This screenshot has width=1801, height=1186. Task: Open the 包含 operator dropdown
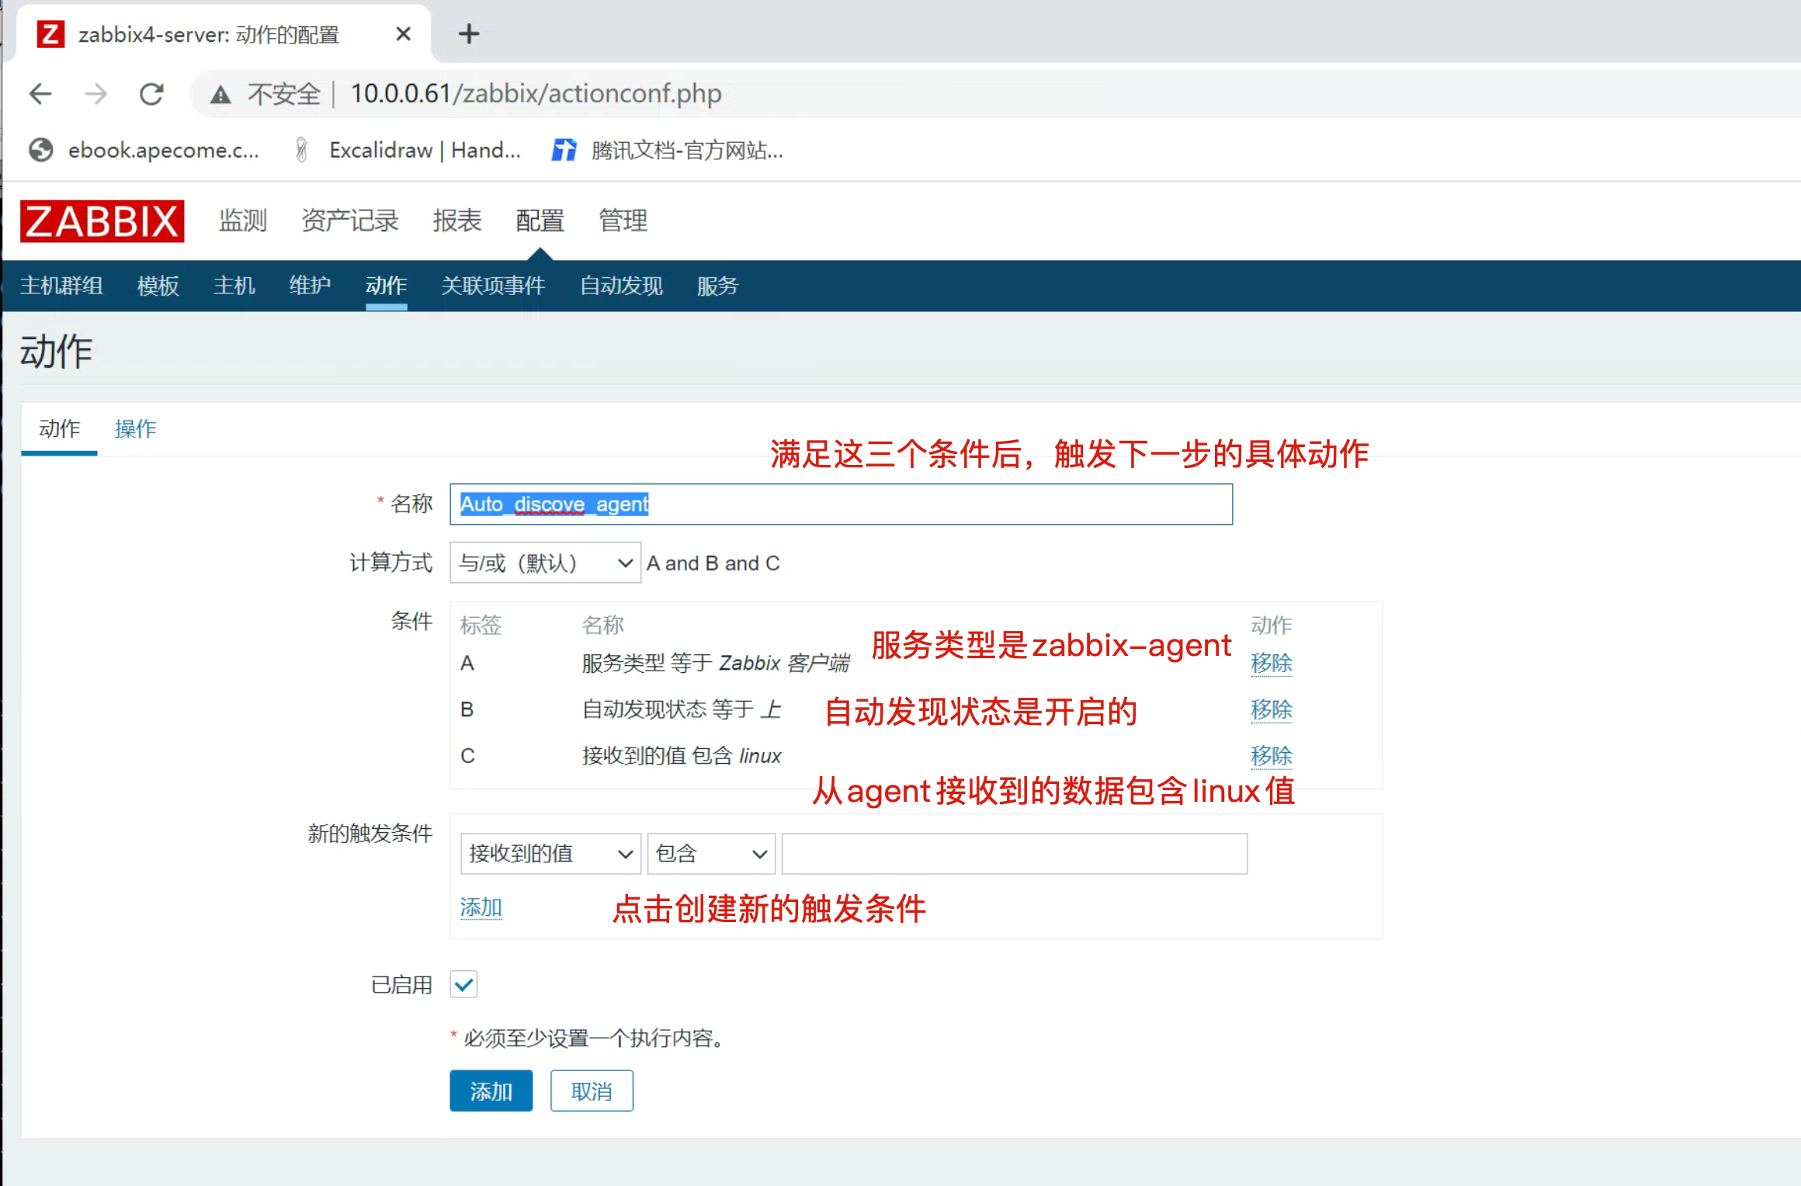click(711, 854)
